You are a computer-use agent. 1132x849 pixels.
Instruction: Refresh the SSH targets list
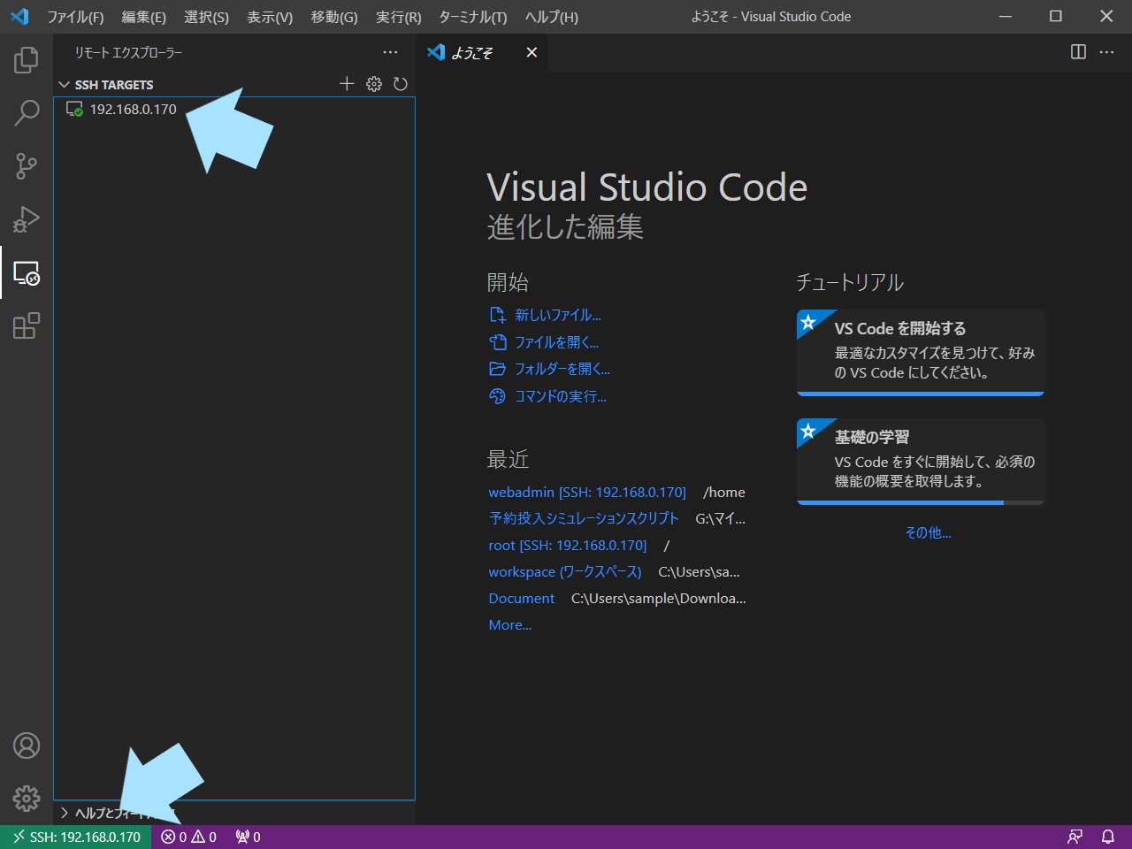pyautogui.click(x=401, y=83)
